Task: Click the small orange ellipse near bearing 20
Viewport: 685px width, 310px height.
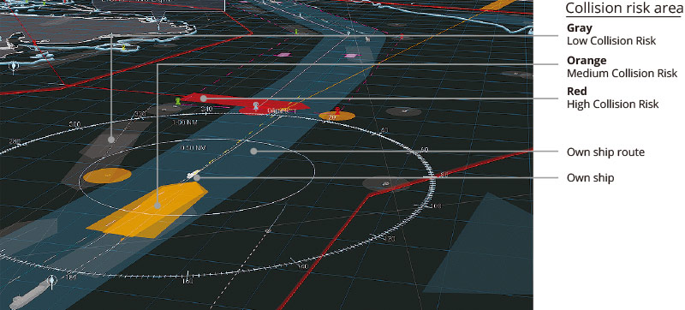Action: point(337,116)
